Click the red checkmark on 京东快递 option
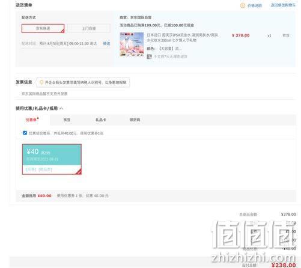The image size is (301, 268). point(62,31)
